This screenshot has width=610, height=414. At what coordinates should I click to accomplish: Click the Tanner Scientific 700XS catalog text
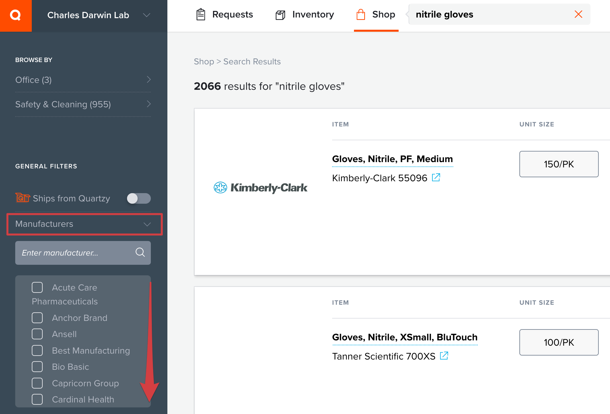[x=383, y=357]
